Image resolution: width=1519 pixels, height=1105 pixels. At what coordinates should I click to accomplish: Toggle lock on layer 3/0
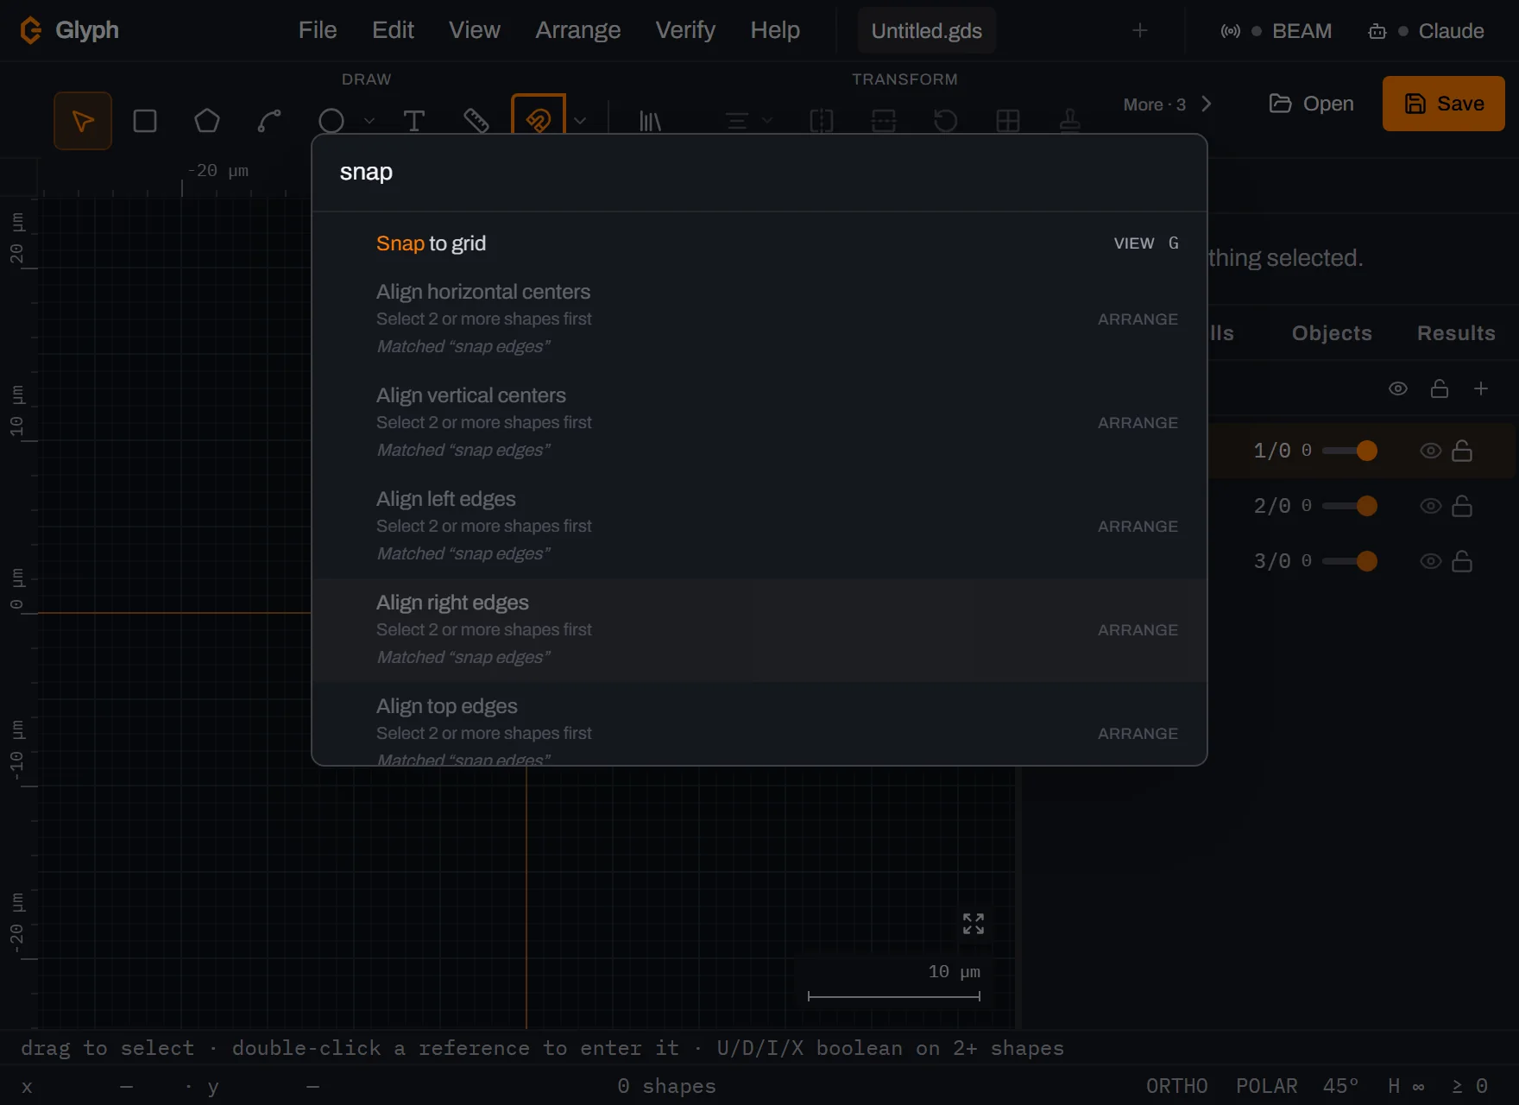(x=1462, y=561)
